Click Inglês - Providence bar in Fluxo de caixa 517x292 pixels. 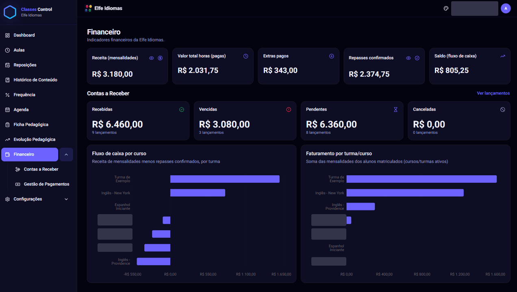pyautogui.click(x=154, y=262)
